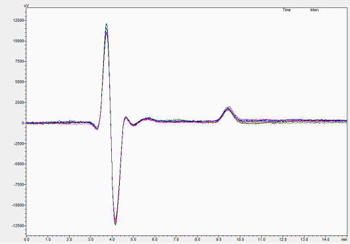The height and width of the screenshot is (244, 350).
Task: Click the 1.0 x-axis tick label
Action: point(48,239)
